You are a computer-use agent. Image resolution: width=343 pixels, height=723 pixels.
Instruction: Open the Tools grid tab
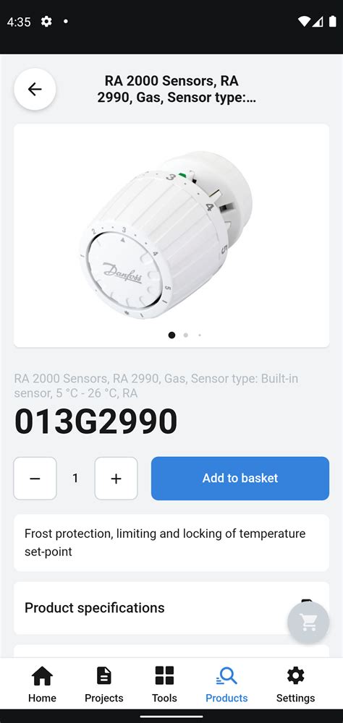click(x=164, y=684)
